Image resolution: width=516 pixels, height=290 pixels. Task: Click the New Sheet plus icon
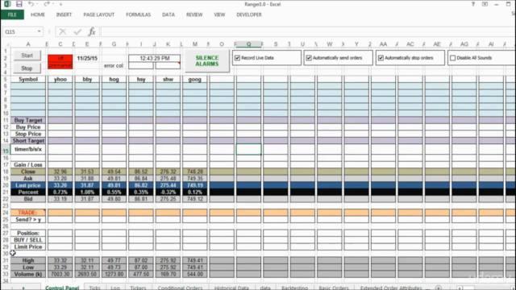(x=439, y=288)
